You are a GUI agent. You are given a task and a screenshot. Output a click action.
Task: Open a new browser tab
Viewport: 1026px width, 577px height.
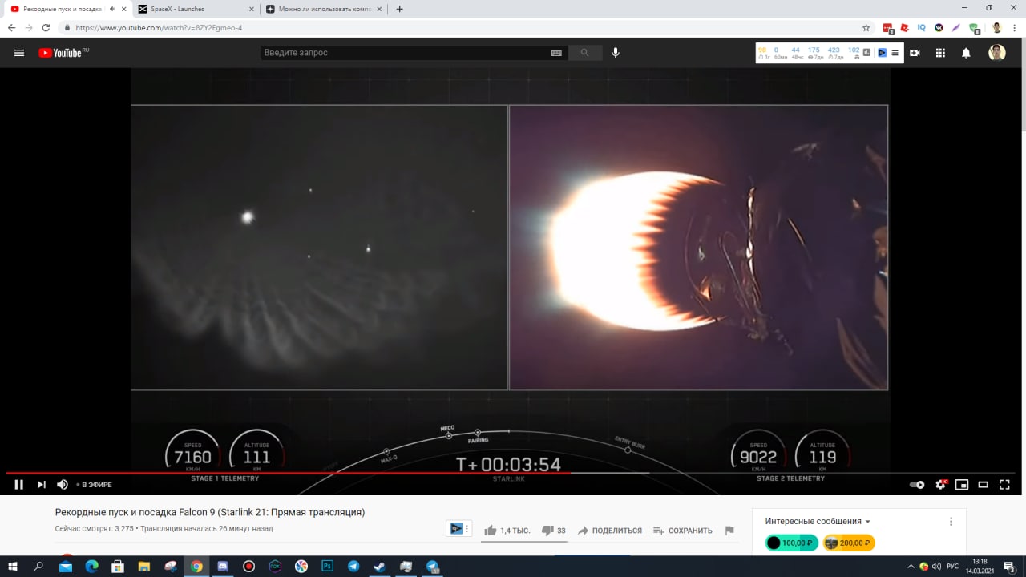[400, 9]
